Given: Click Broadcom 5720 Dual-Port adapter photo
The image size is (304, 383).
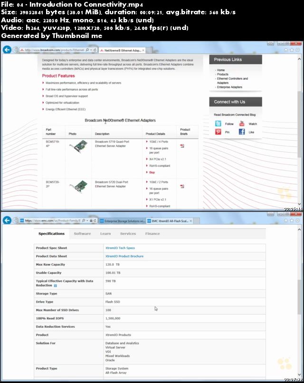Looking at the screenshot, I should point(78,187).
